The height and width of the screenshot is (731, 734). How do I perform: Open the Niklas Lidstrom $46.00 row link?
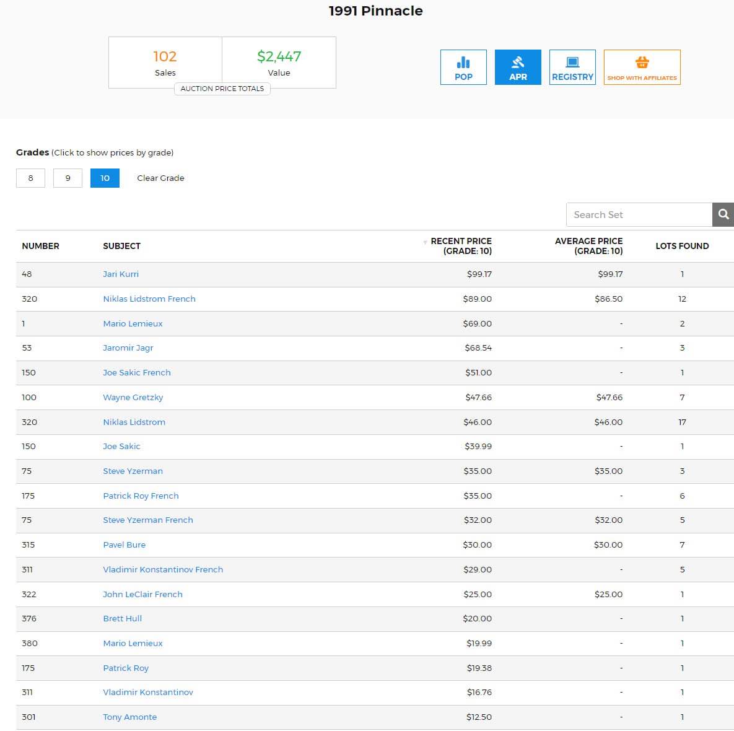pos(134,422)
